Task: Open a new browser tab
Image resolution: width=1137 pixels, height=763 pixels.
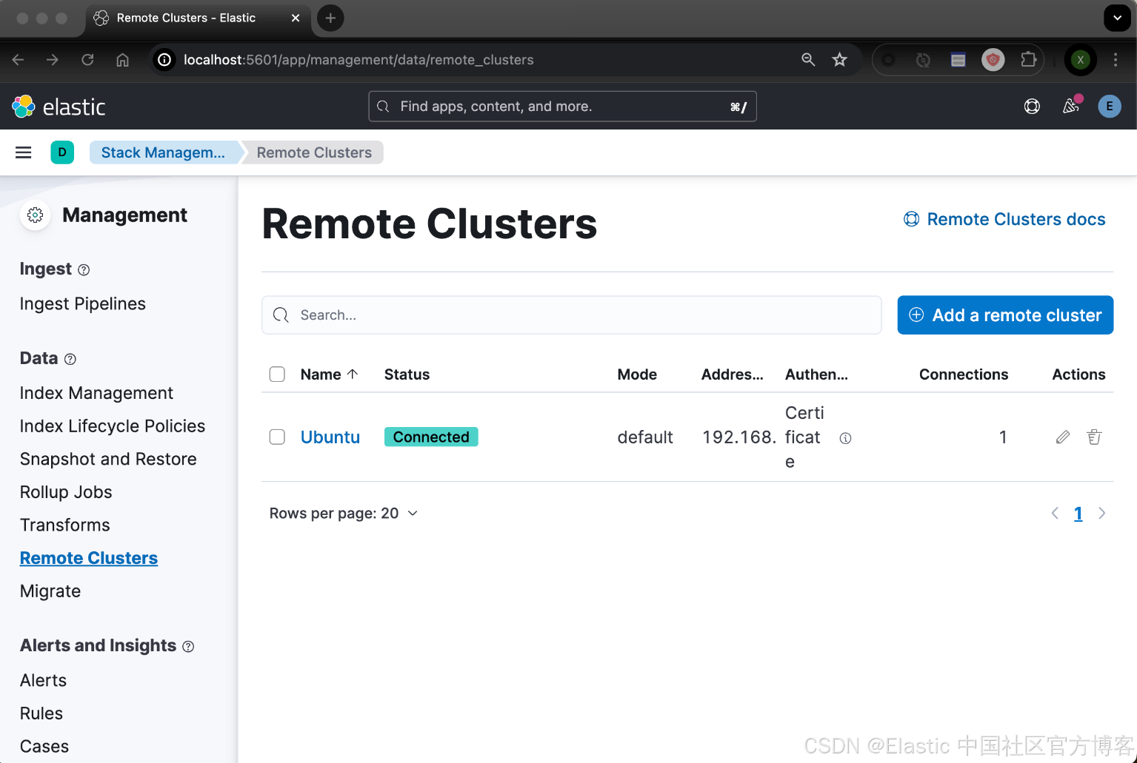Action: tap(330, 18)
